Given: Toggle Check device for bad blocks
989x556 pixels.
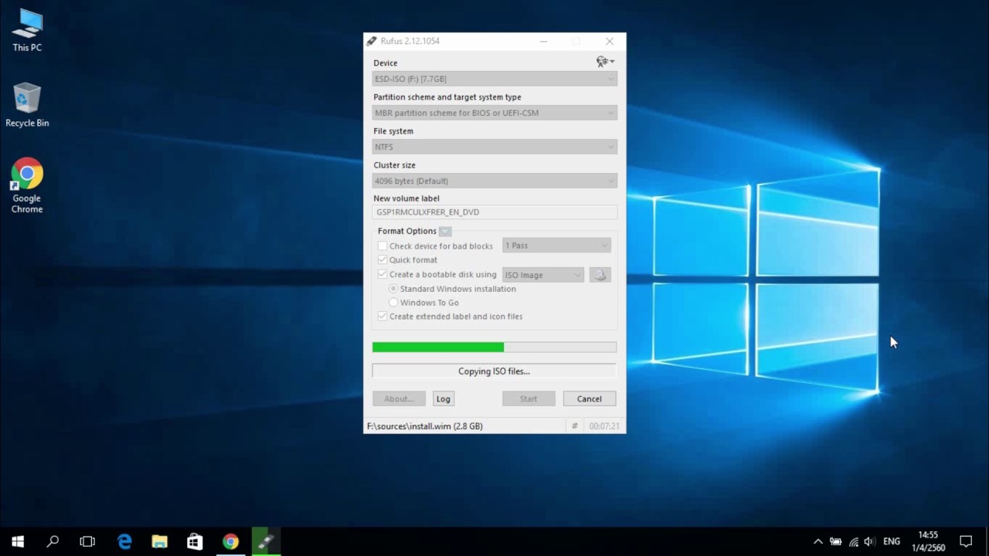Looking at the screenshot, I should 382,246.
